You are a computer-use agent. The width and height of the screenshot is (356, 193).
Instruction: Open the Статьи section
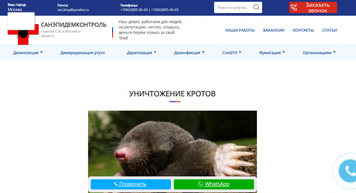329,30
